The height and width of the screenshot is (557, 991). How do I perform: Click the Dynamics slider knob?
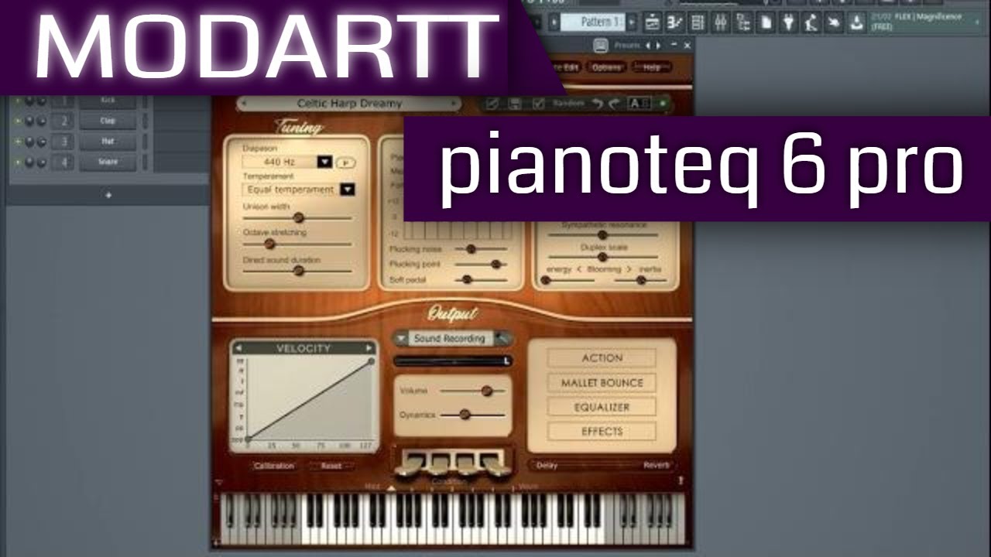(x=465, y=415)
